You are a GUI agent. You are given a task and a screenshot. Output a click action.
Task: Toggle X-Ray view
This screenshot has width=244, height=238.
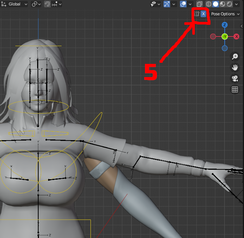199,4
